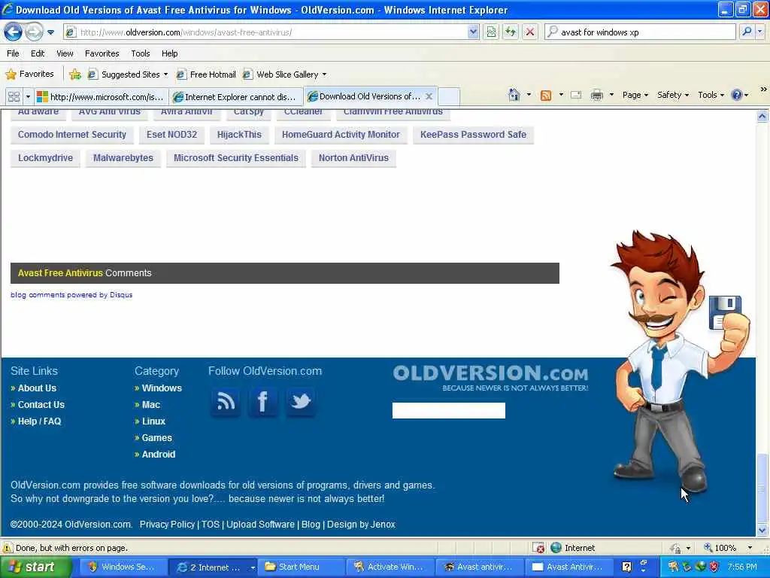Click the Quick Tabs icon
The width and height of the screenshot is (770, 578).
click(x=14, y=96)
